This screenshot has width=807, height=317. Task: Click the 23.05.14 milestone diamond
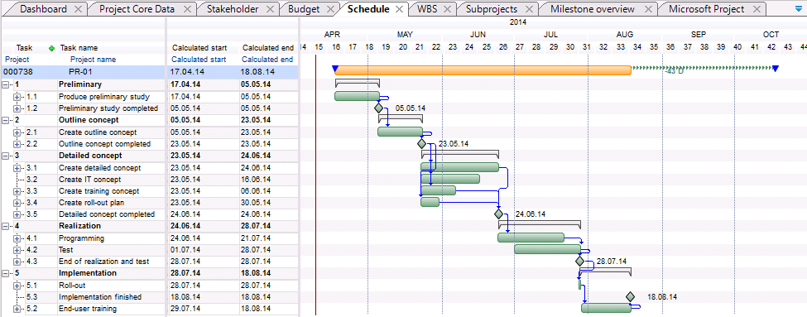[422, 143]
